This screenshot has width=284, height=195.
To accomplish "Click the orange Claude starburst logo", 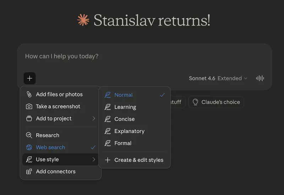I will coord(83,20).
